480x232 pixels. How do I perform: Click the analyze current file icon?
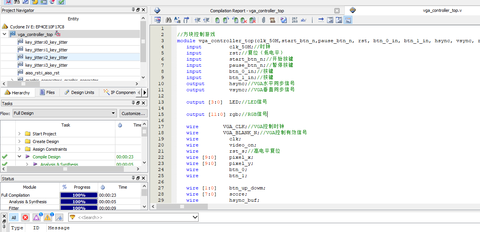click(283, 20)
